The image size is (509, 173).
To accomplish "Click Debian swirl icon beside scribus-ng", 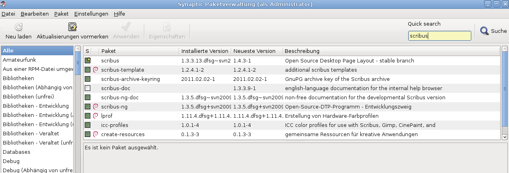I will click(96, 107).
